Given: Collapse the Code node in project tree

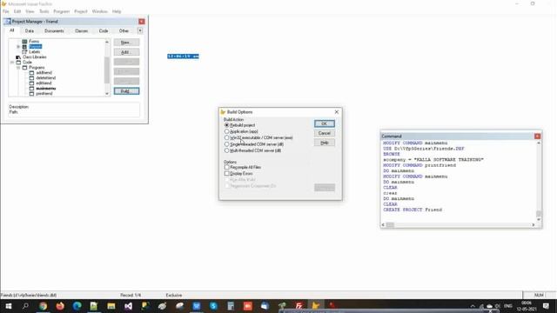Looking at the screenshot, I should tap(11, 63).
